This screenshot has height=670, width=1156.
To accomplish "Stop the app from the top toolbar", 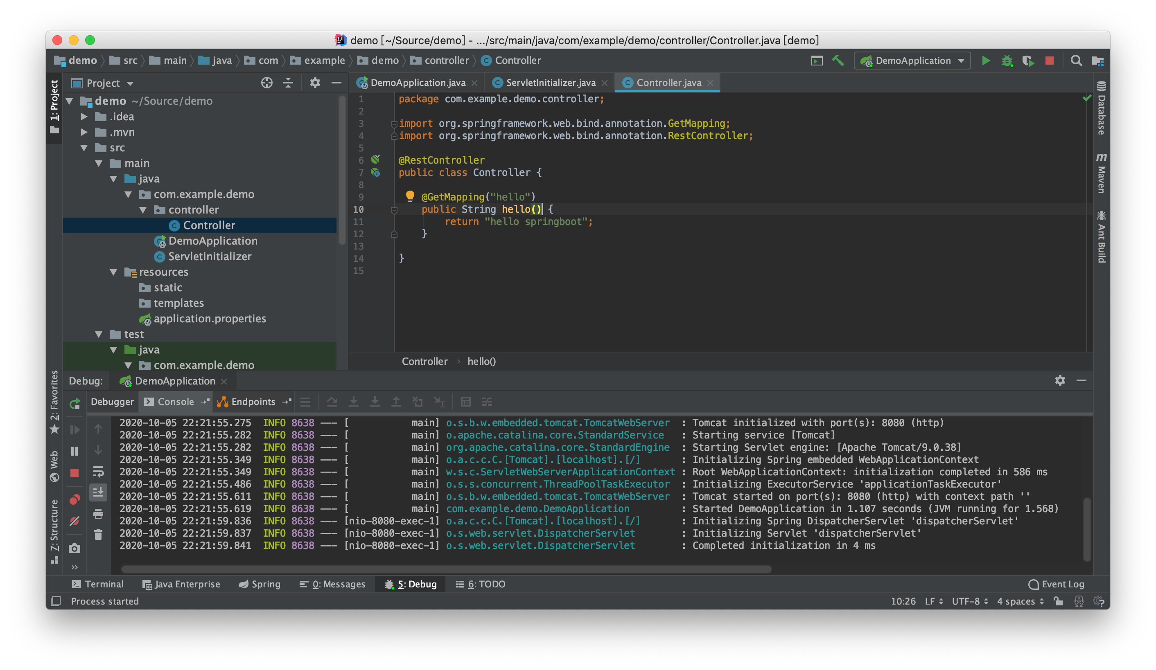I will (x=1049, y=61).
